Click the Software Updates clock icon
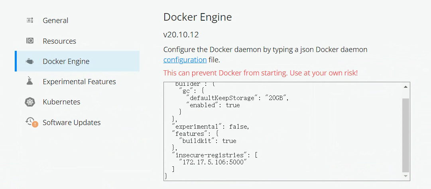The width and height of the screenshot is (431, 189). click(x=30, y=121)
